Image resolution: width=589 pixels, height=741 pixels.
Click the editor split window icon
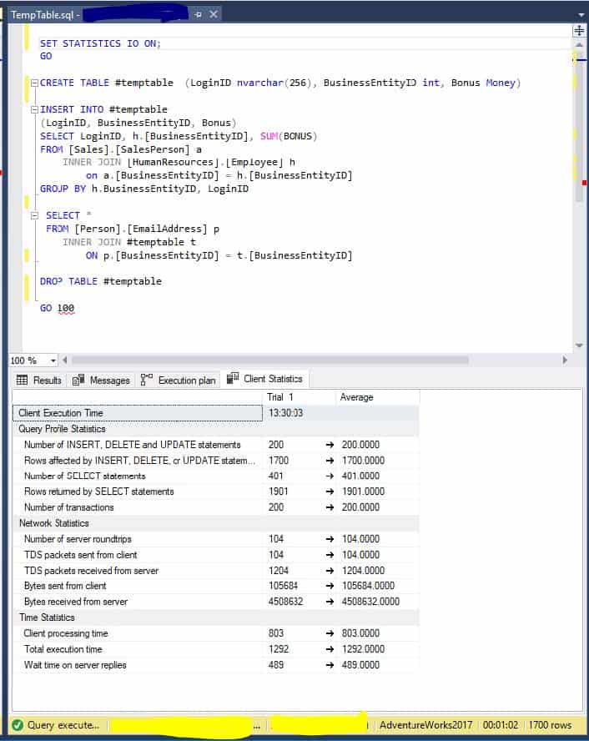click(579, 31)
